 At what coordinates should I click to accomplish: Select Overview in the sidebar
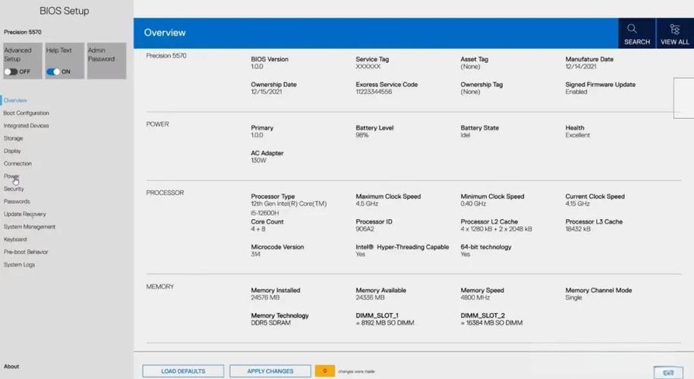tap(15, 100)
